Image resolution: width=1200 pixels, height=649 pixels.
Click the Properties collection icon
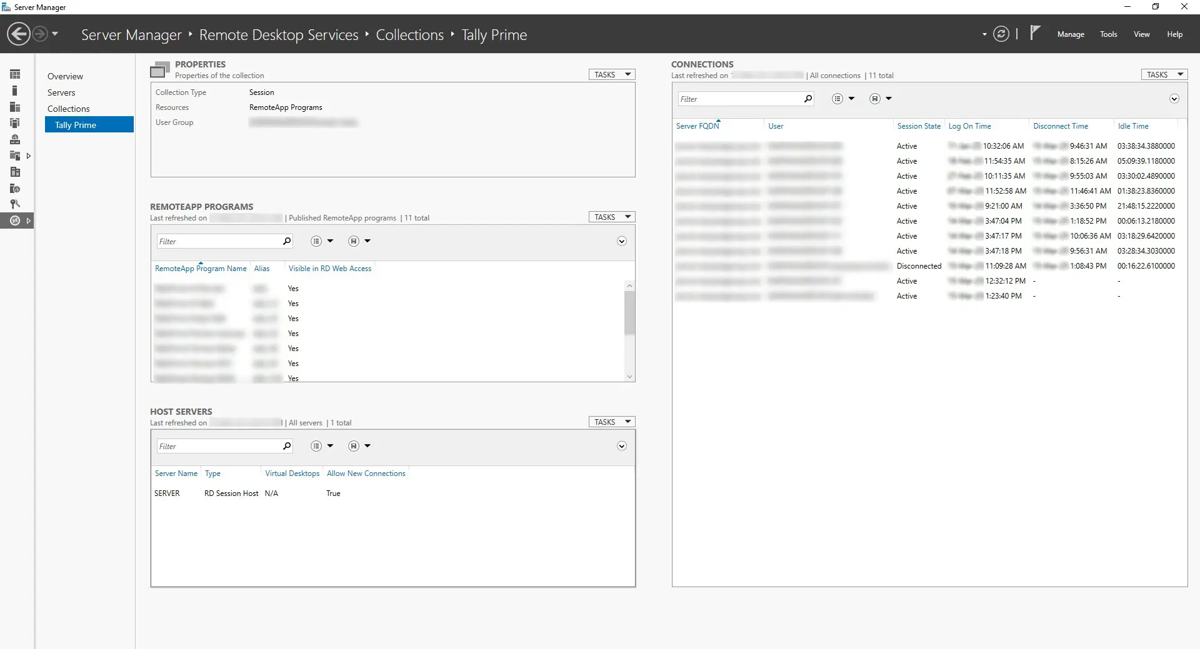(x=160, y=69)
